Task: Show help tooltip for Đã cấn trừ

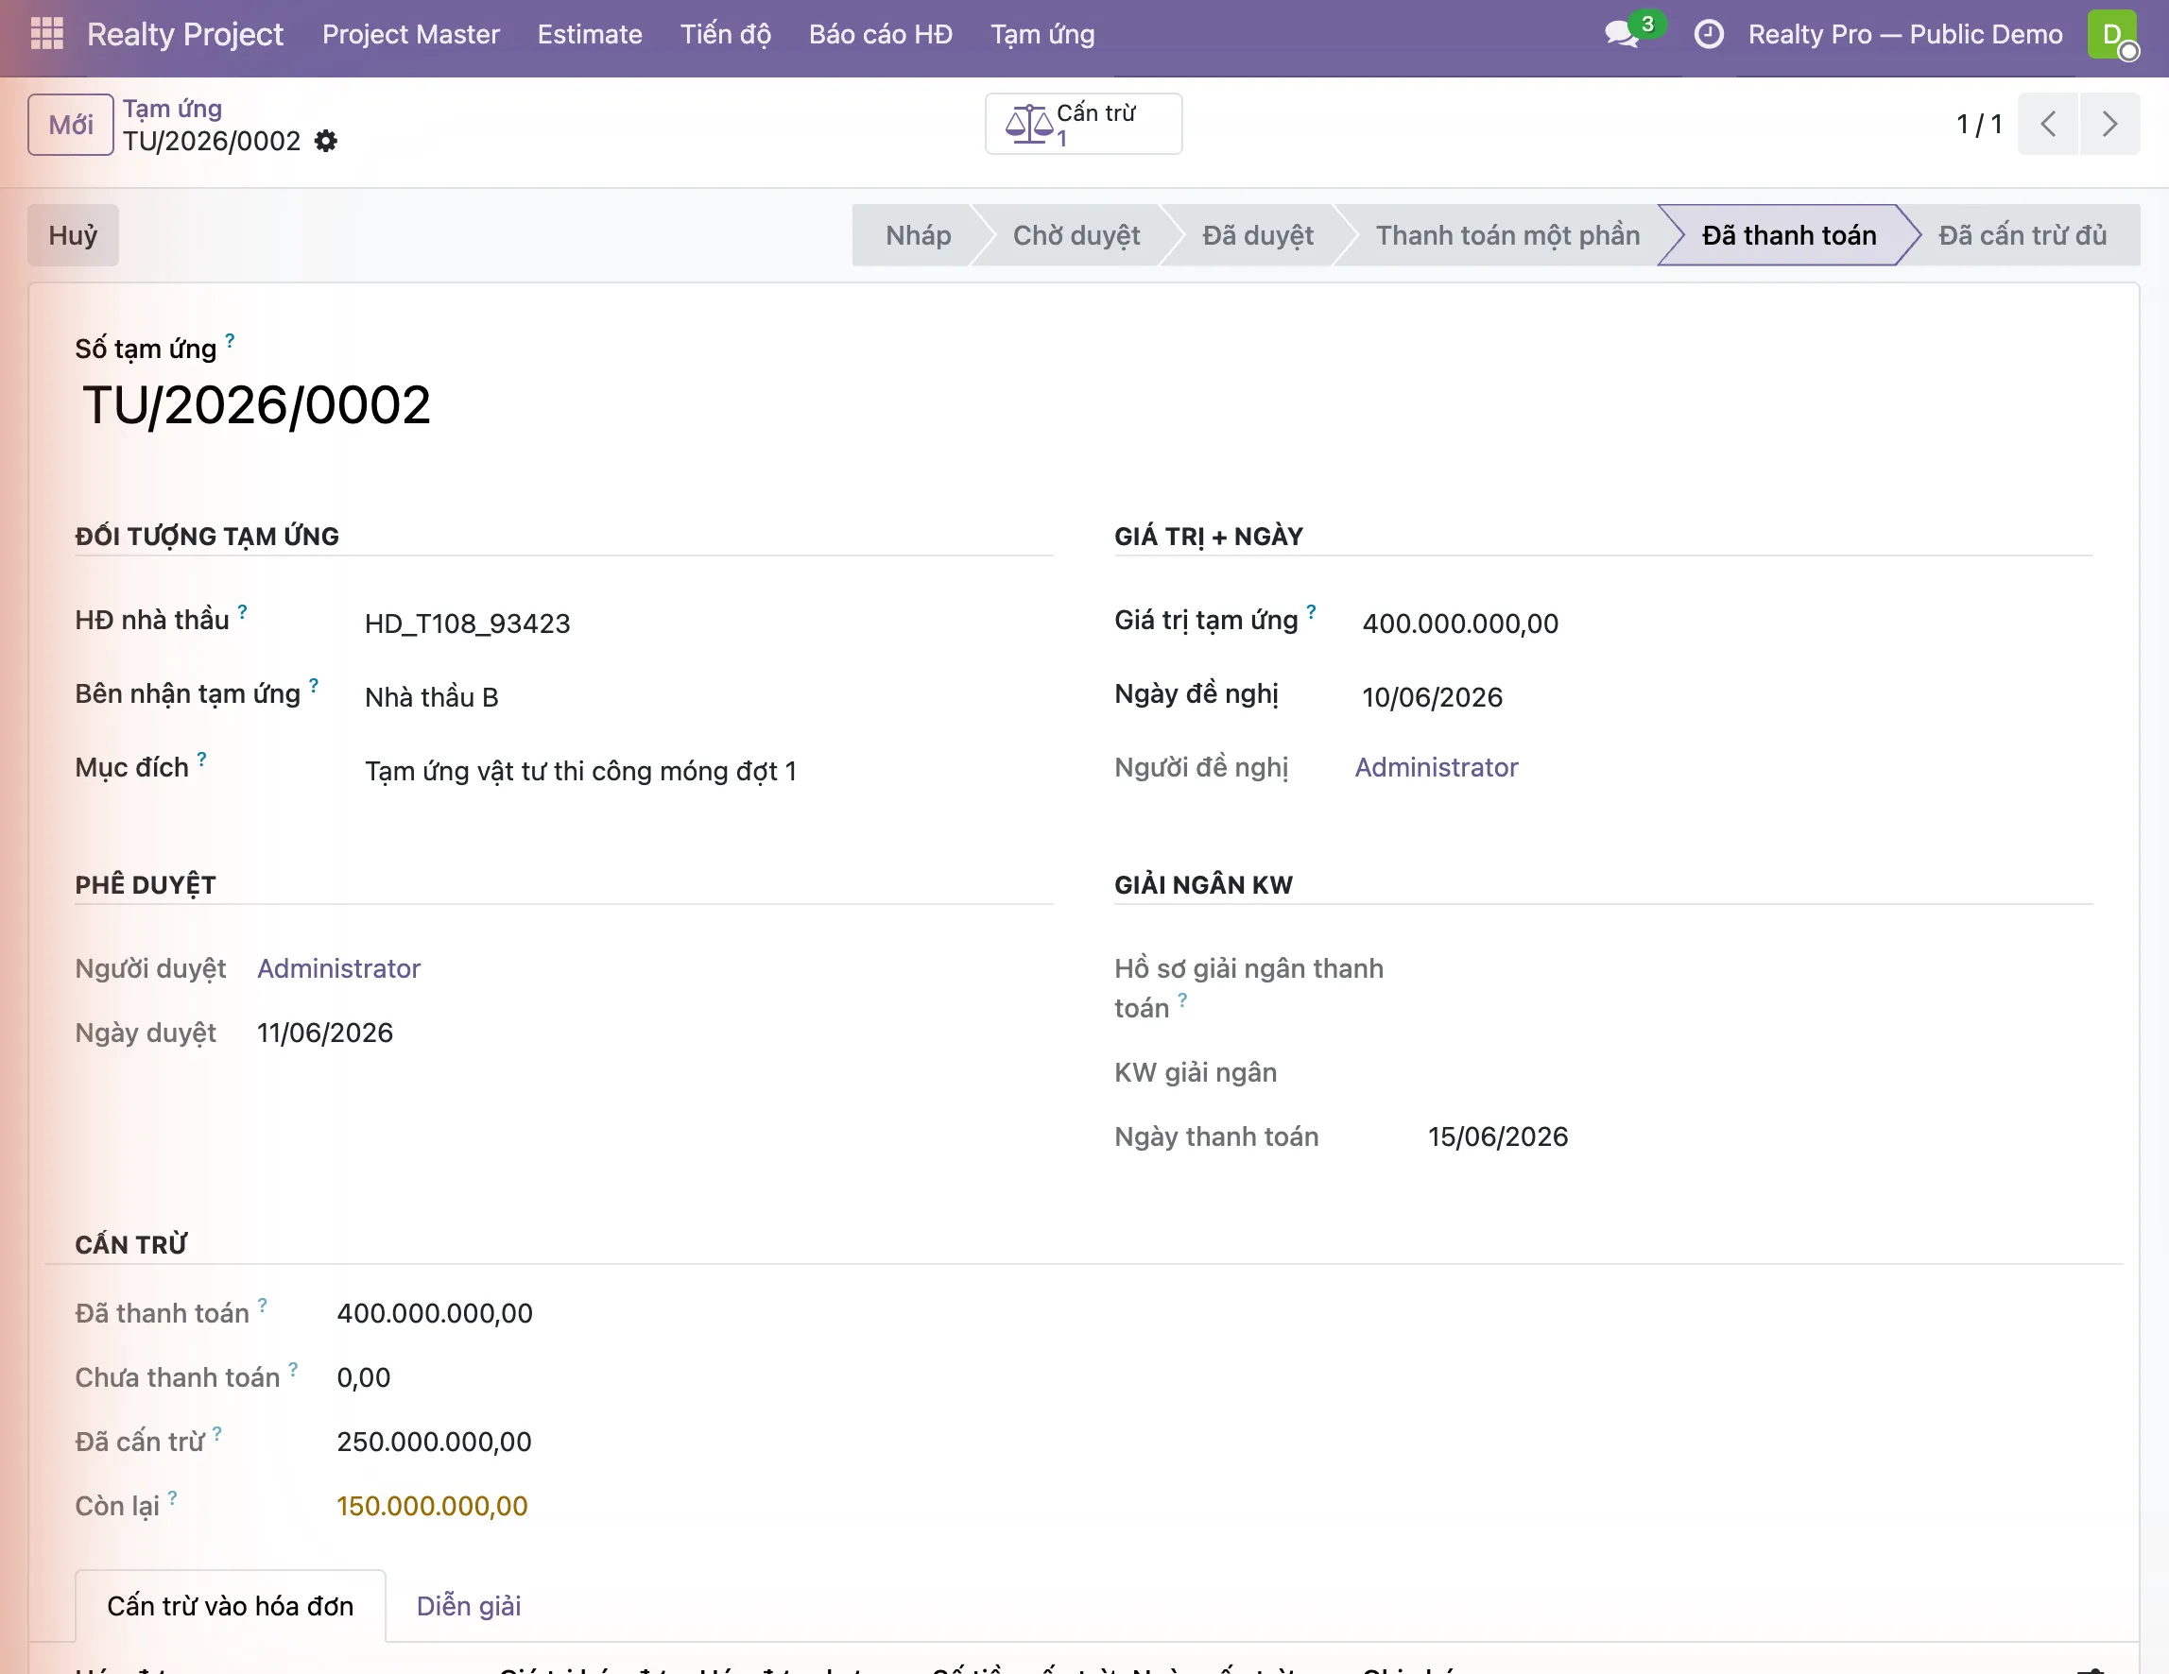Action: tap(216, 1434)
